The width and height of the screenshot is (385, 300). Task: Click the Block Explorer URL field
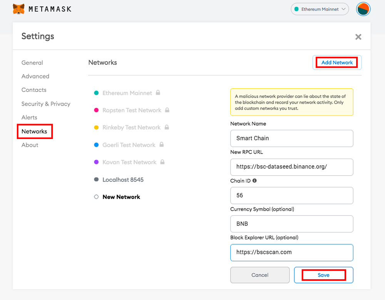pyautogui.click(x=292, y=252)
